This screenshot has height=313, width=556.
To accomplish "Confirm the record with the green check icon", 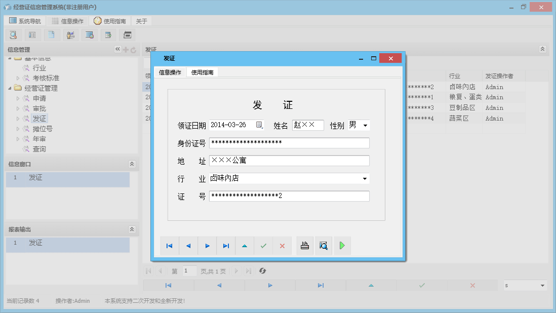I will [263, 246].
